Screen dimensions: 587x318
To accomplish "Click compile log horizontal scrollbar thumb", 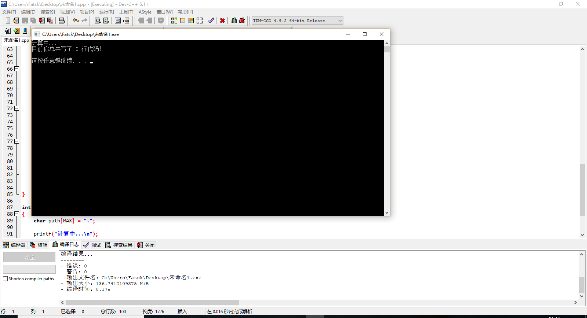I will tap(152, 302).
